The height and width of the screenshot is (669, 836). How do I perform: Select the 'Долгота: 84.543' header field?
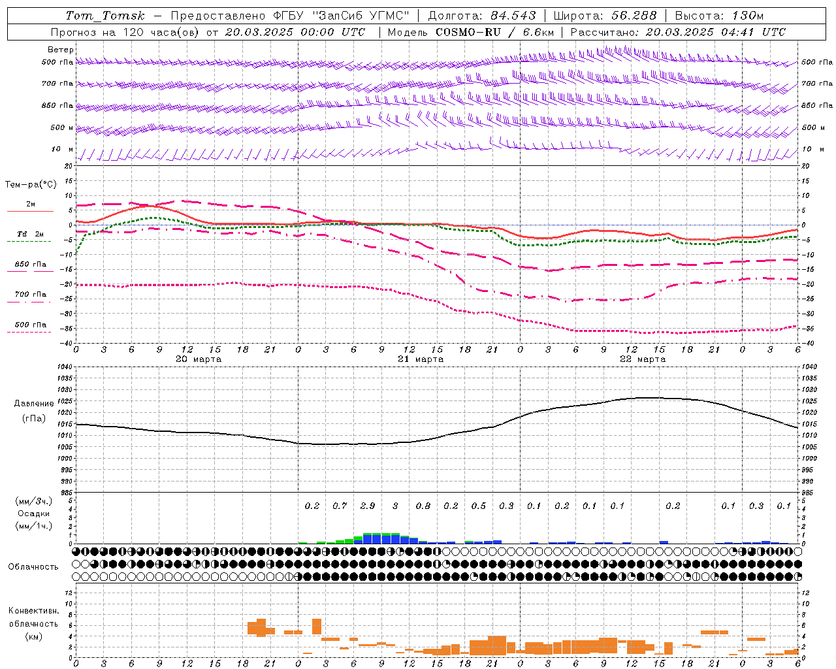click(482, 16)
